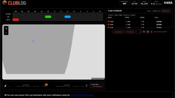Click the MODE column header

tap(142, 17)
